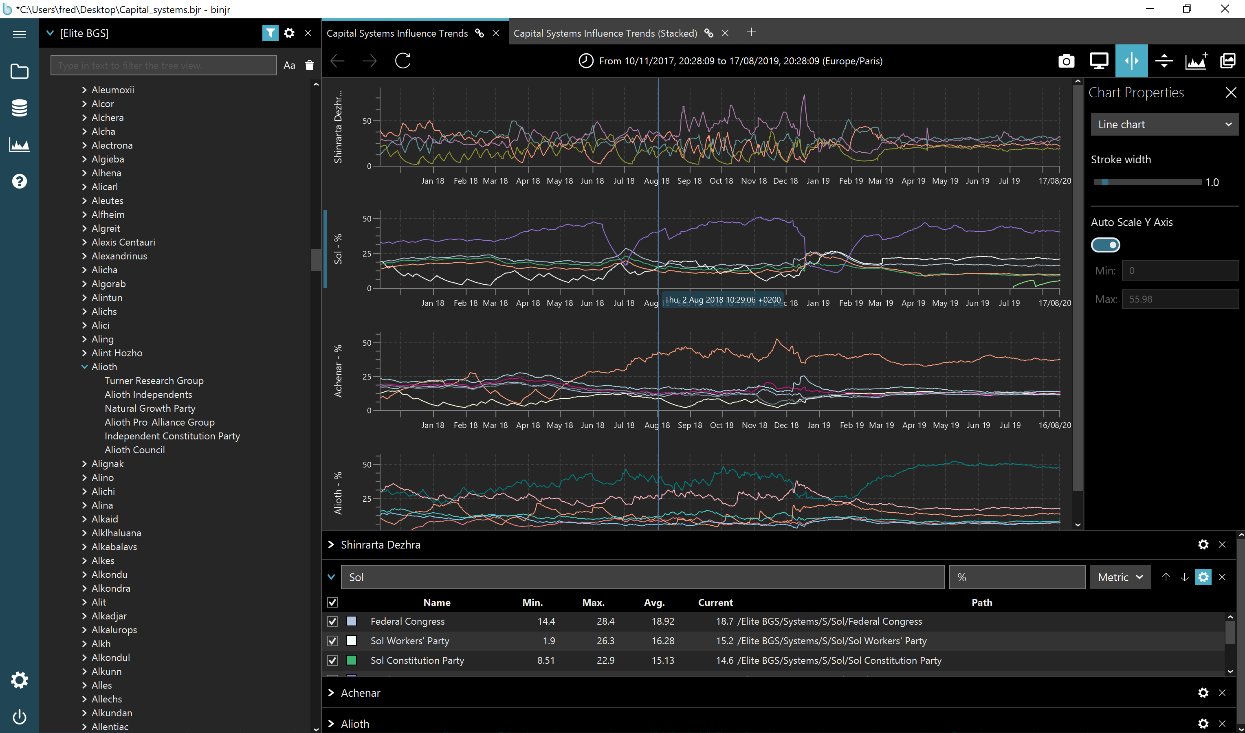1245x733 pixels.
Task: Expand the Alkaid tree node
Action: tap(84, 519)
